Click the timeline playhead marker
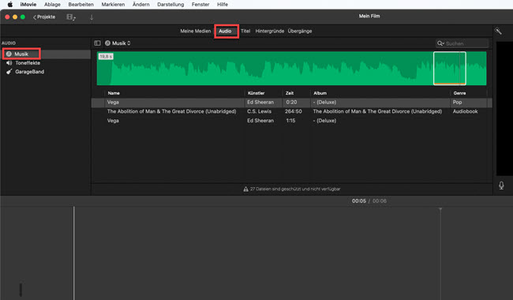This screenshot has height=300, width=513. (440, 209)
